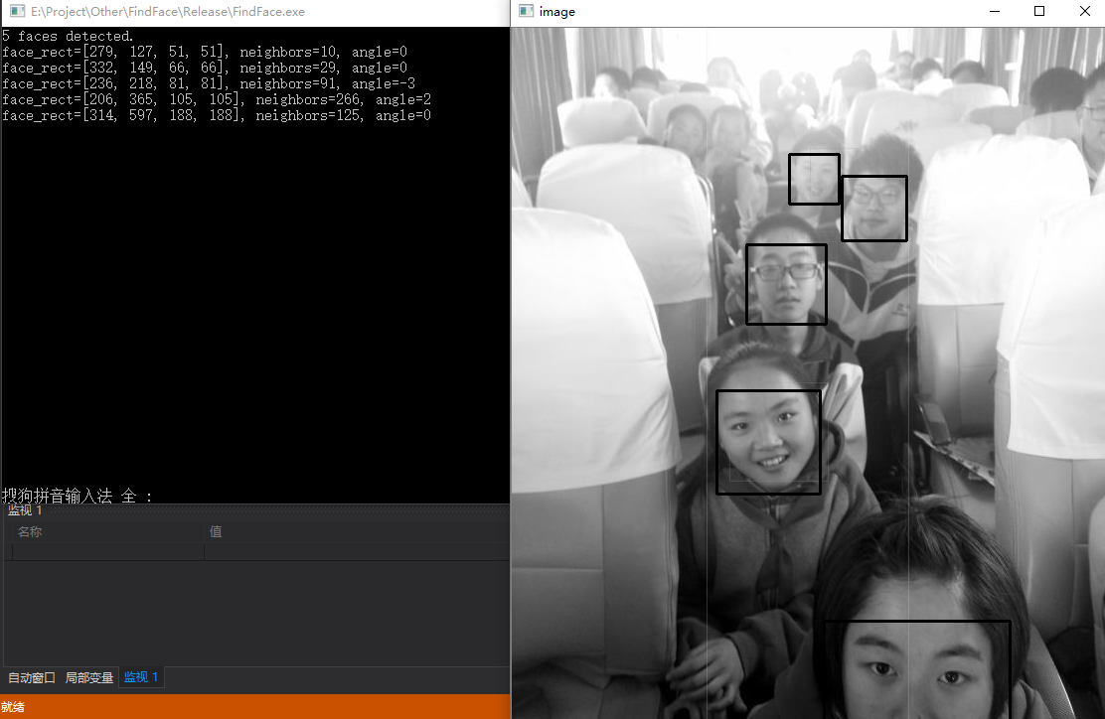
Task: Click the face_rect line with neighbors=125
Action: click(217, 115)
